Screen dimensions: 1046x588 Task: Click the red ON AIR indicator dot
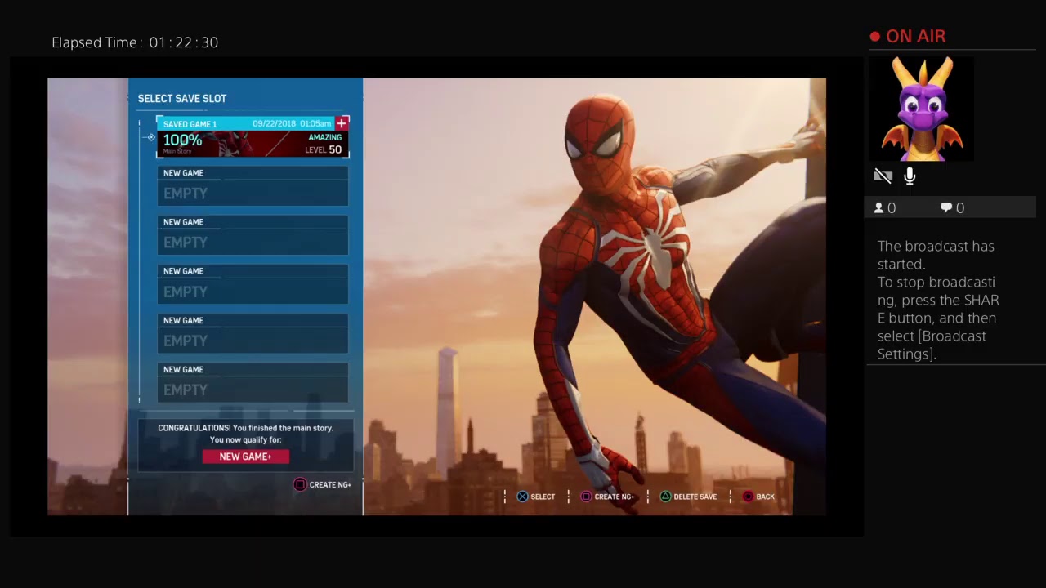click(x=875, y=37)
